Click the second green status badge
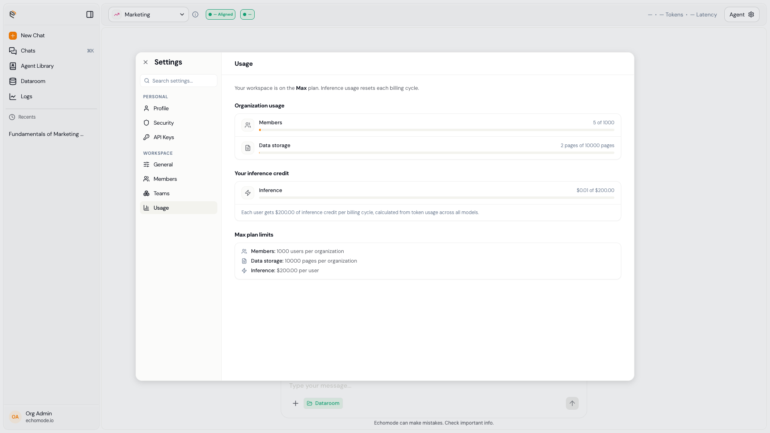Image resolution: width=770 pixels, height=433 pixels. tap(247, 14)
